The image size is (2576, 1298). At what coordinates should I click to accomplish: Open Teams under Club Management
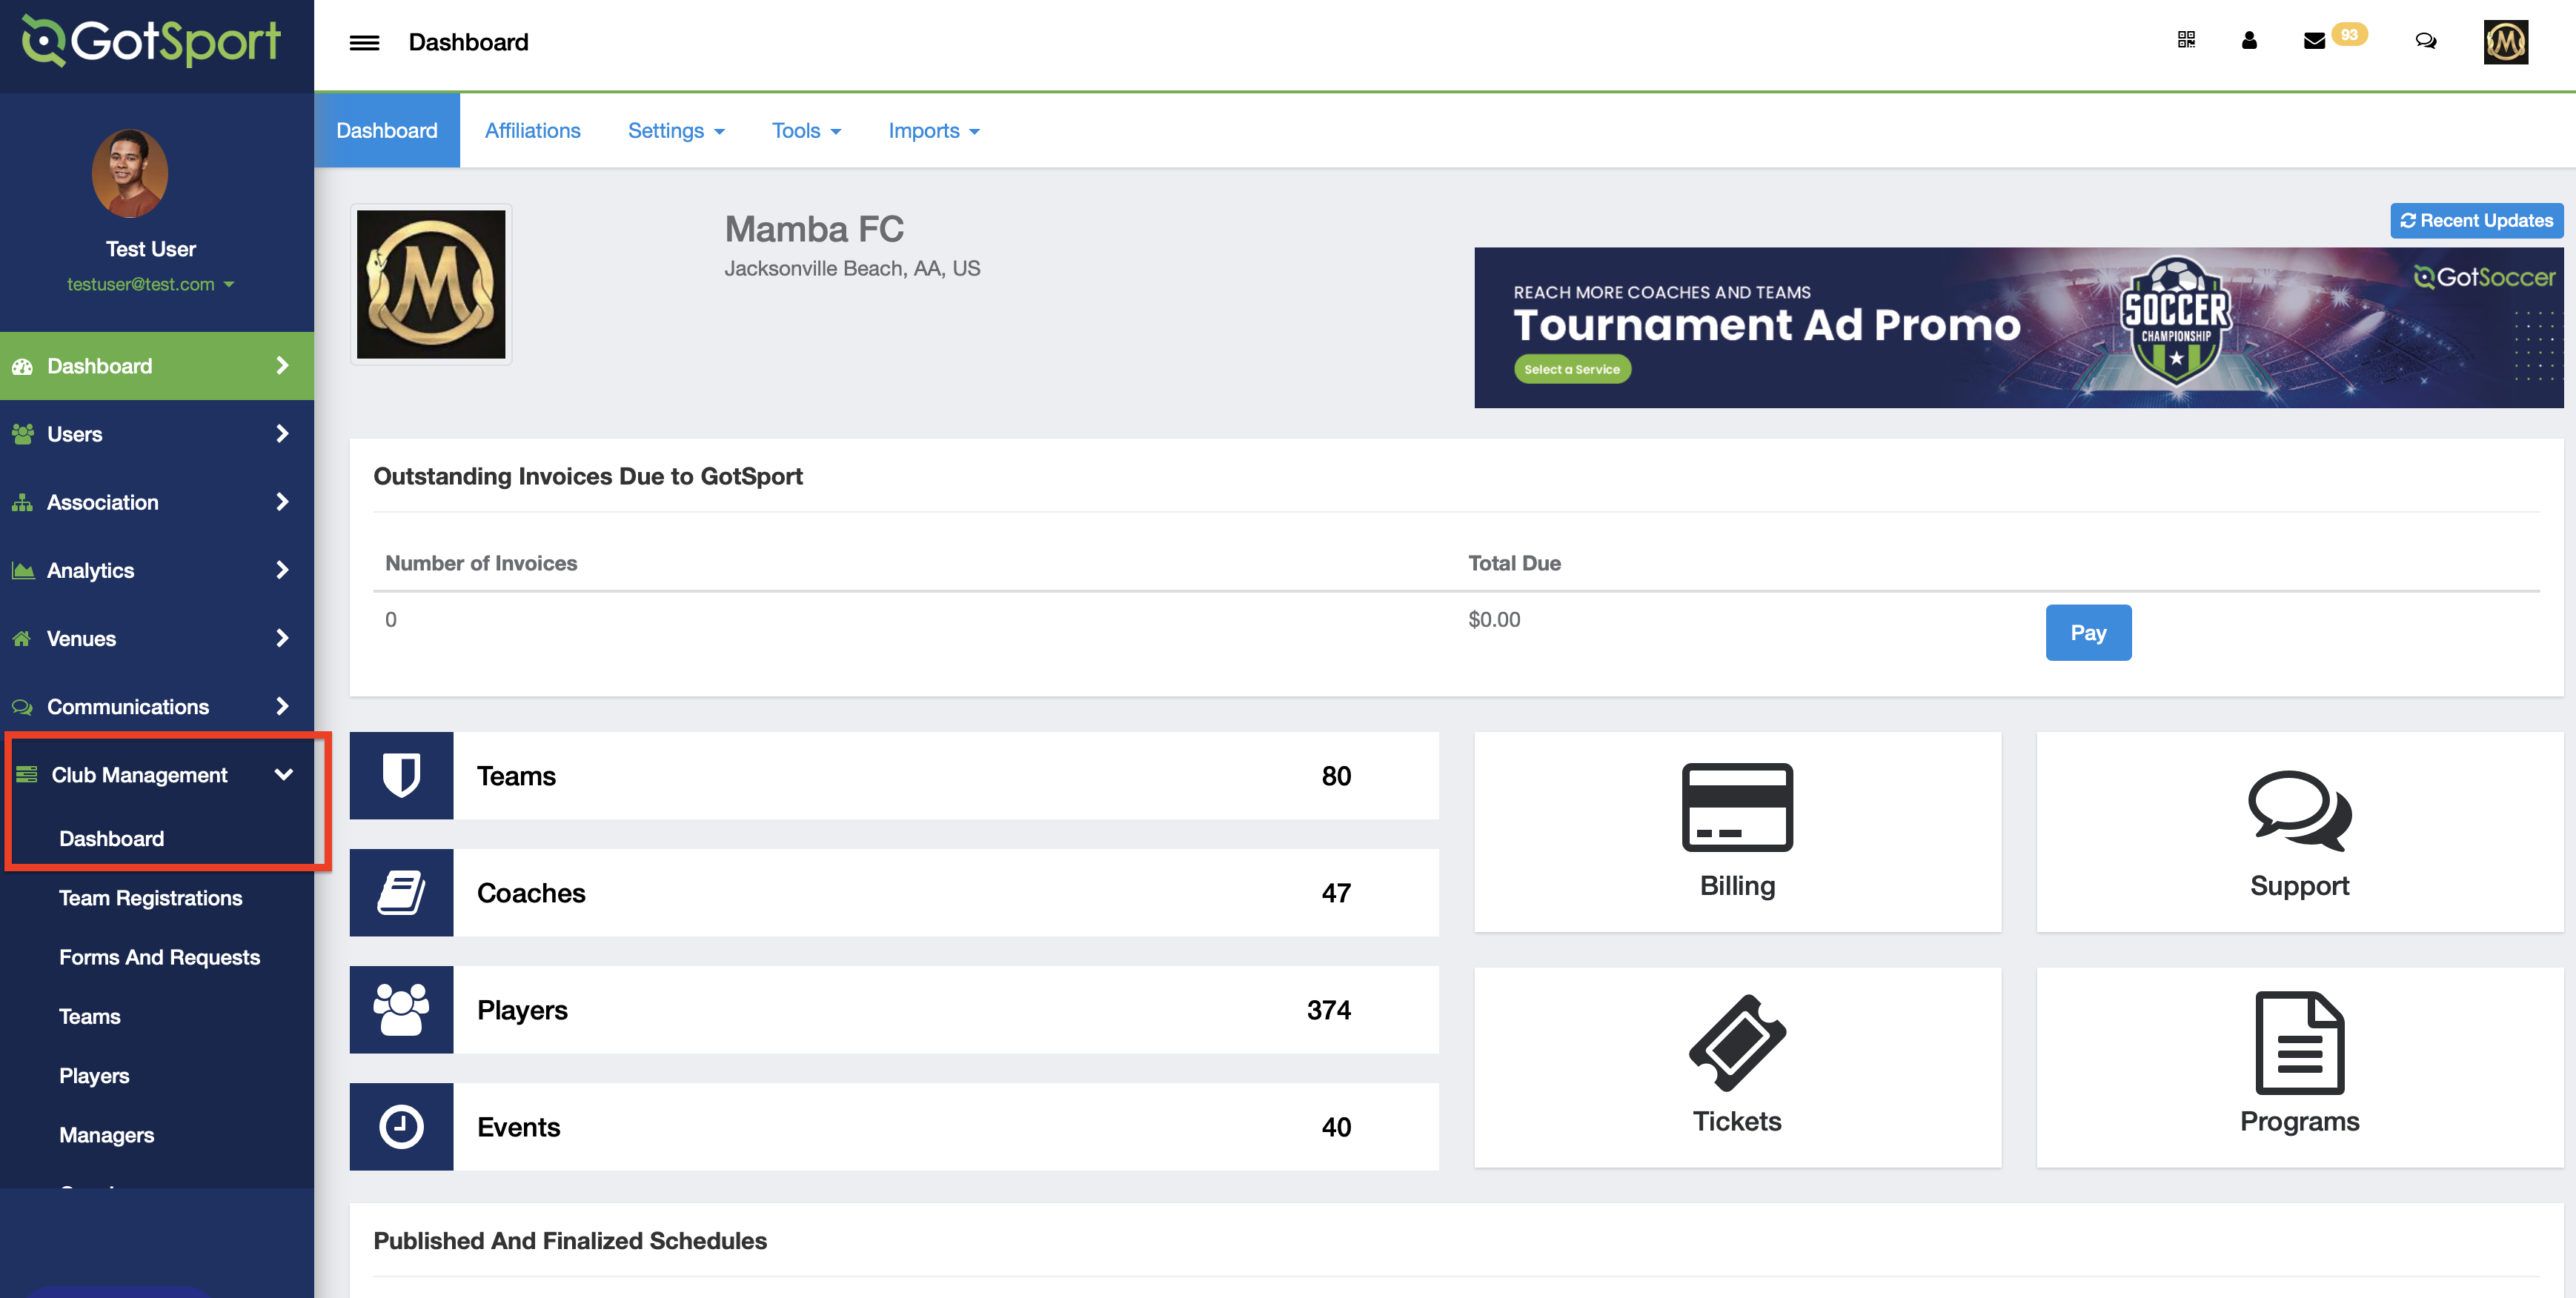point(89,1016)
